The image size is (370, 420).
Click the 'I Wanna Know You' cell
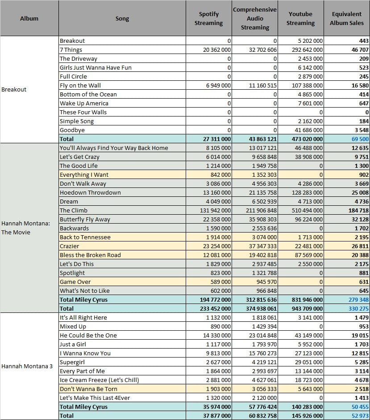(x=122, y=353)
